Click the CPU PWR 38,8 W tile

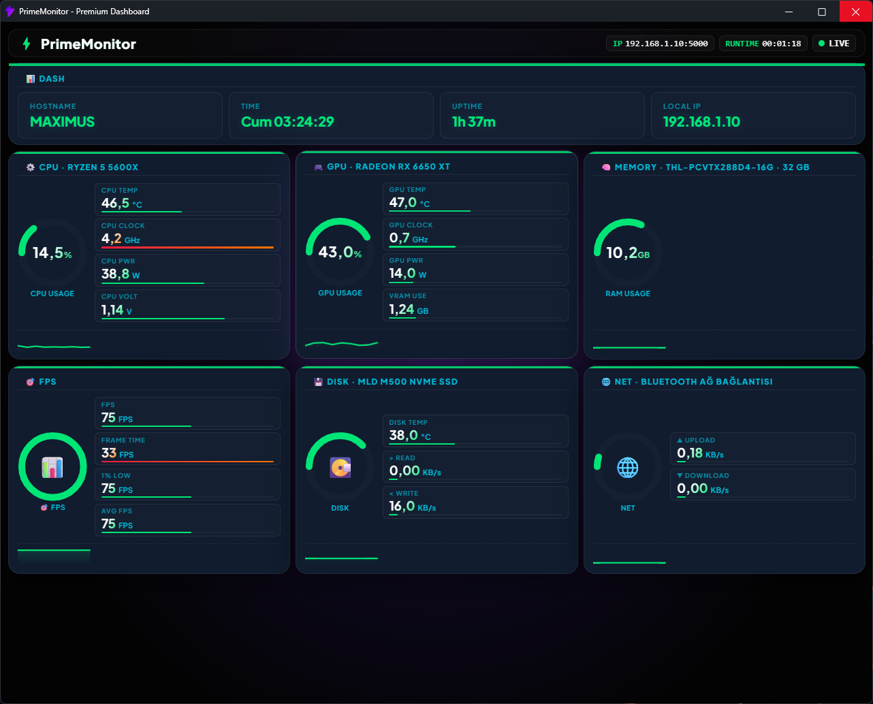(x=187, y=270)
